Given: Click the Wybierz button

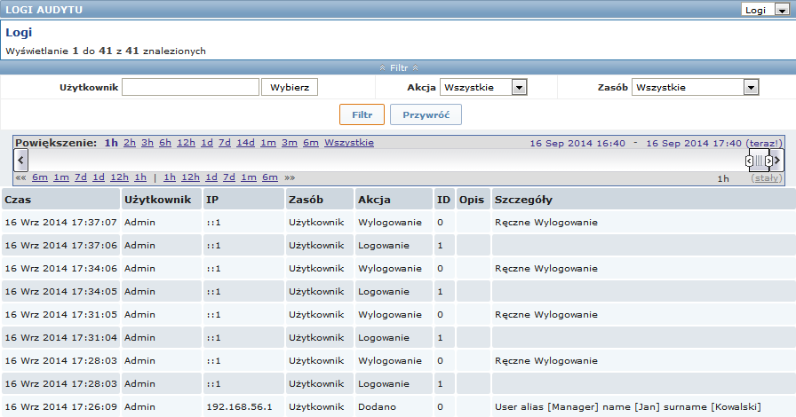Looking at the screenshot, I should tap(290, 87).
